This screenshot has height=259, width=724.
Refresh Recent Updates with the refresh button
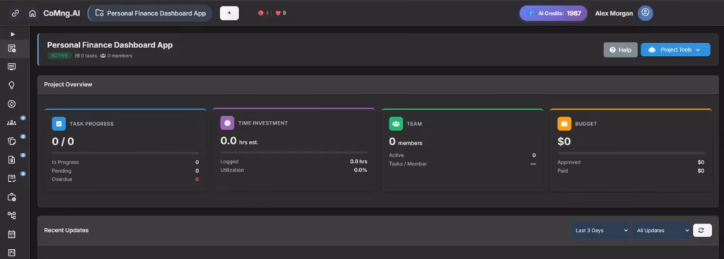coord(702,230)
